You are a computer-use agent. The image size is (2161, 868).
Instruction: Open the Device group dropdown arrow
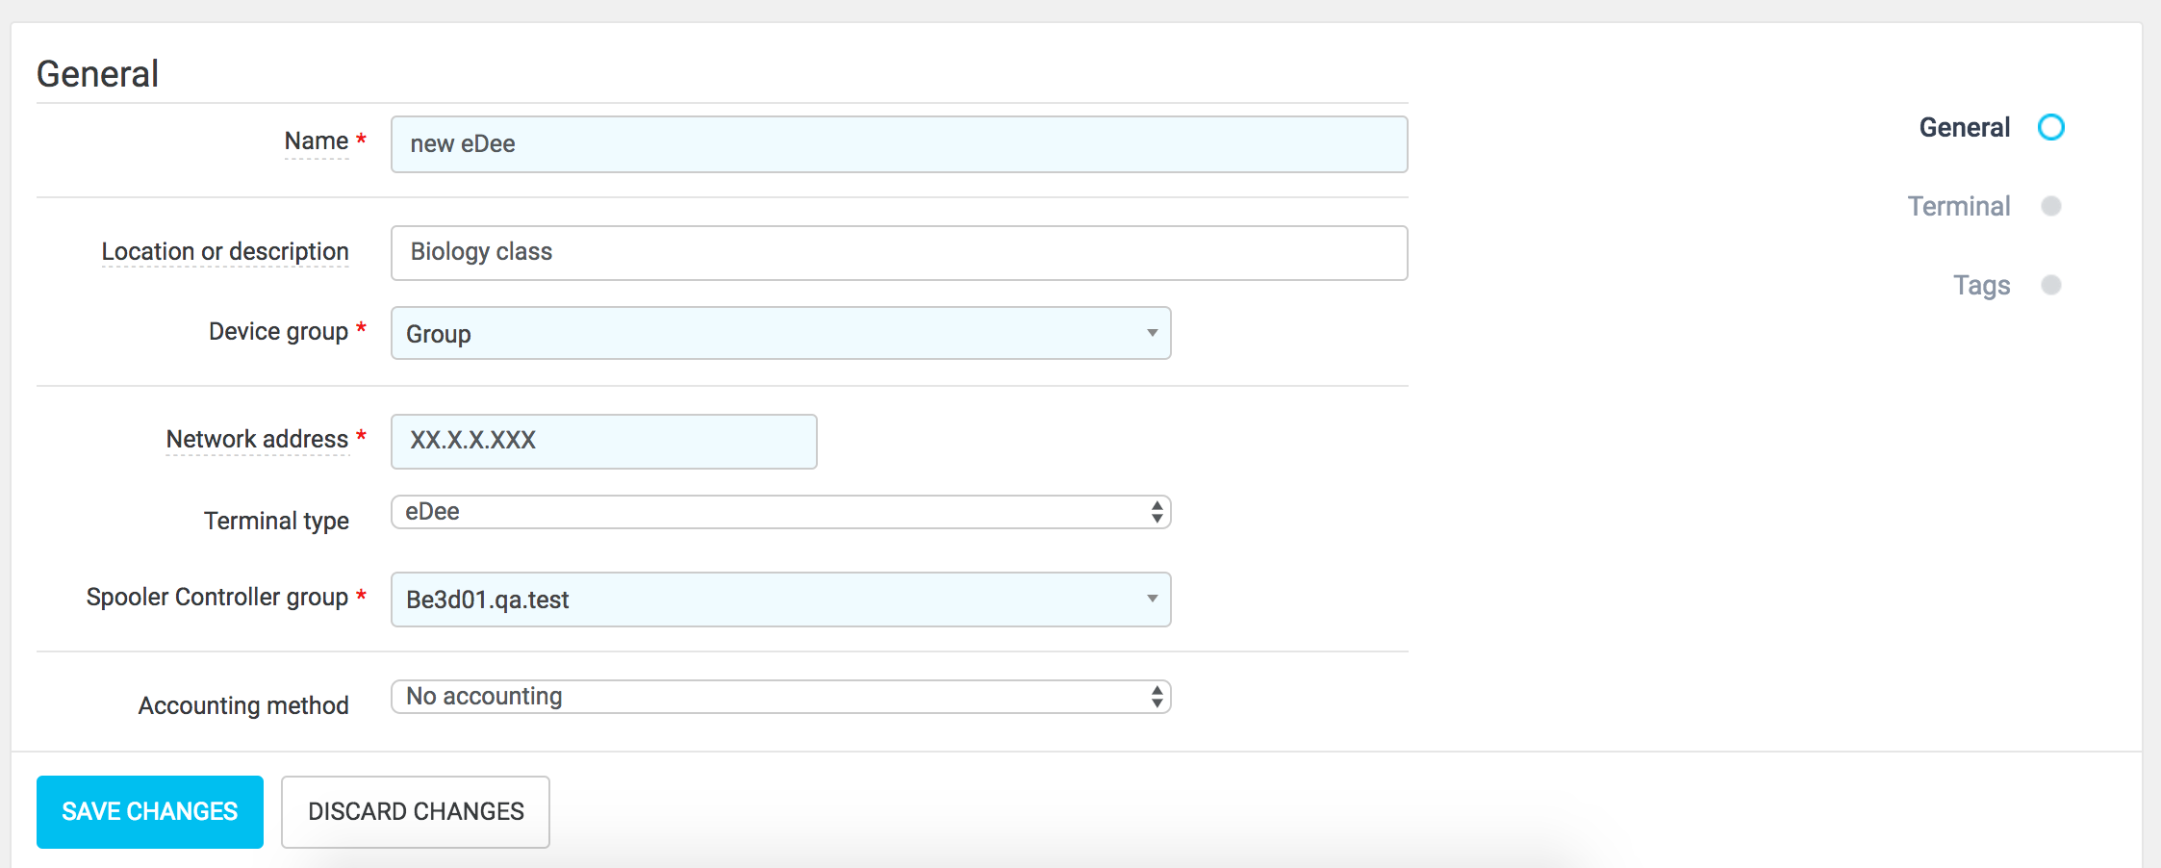[1152, 333]
